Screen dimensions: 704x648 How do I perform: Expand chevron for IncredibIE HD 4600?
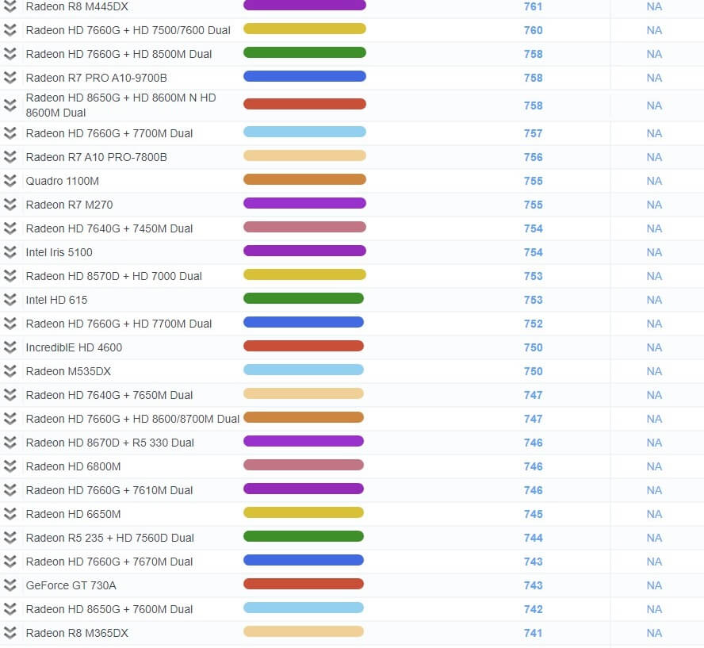(10, 347)
